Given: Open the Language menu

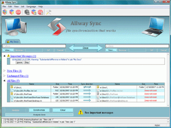Looking at the screenshot, I should (31, 6).
